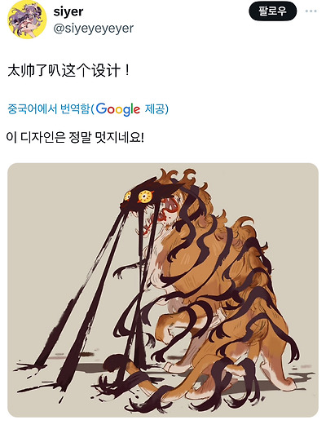Open the three-dot more options menu
326x429 pixels.
(311, 11)
